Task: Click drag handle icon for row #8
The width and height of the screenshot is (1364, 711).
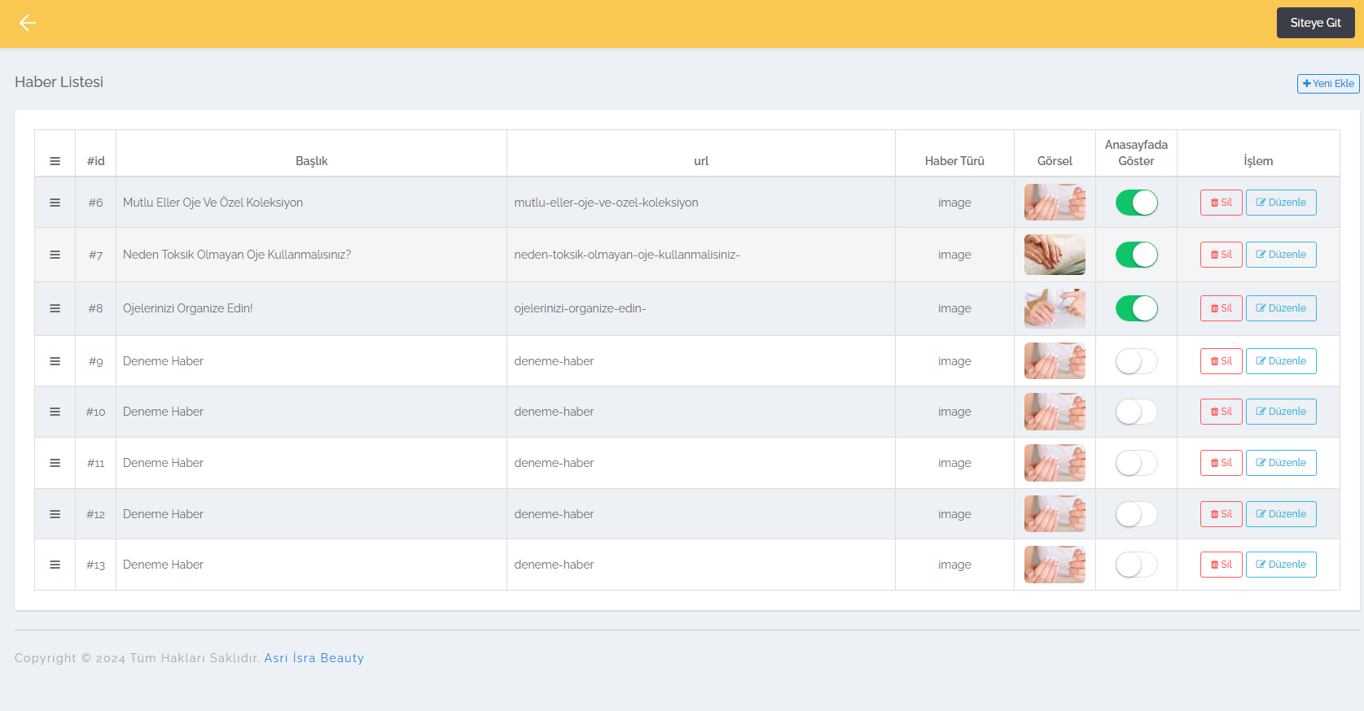Action: point(55,308)
